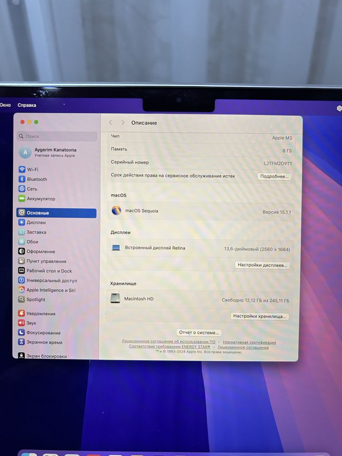Click the green zoom window button
Viewport: 342px width, 456px height.
click(36, 122)
